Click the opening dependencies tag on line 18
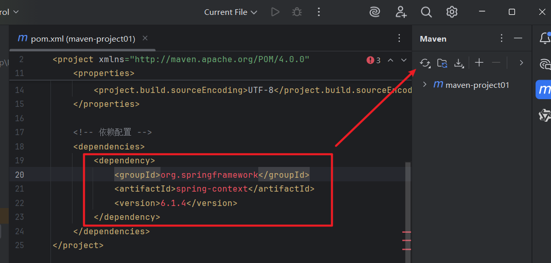 109,146
